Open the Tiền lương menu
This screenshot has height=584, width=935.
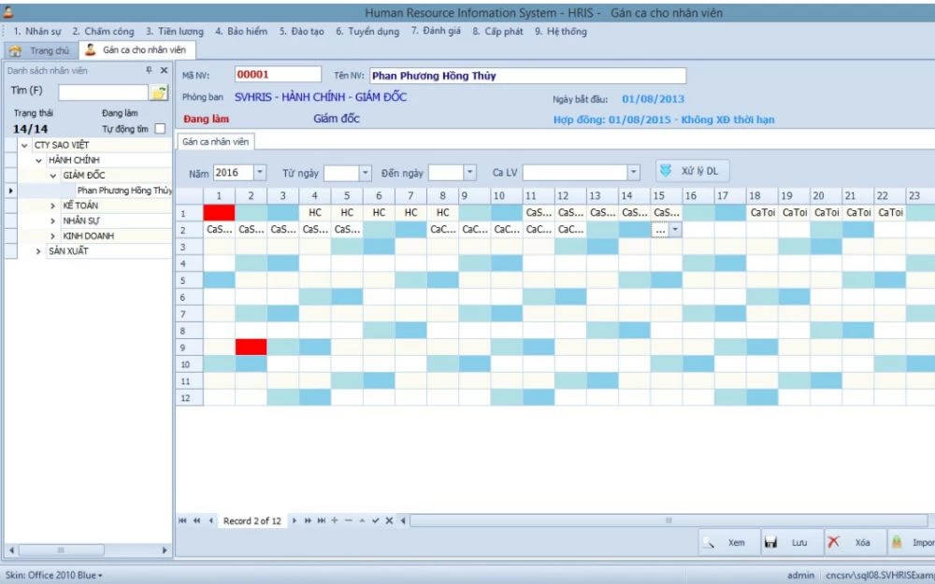pos(175,31)
